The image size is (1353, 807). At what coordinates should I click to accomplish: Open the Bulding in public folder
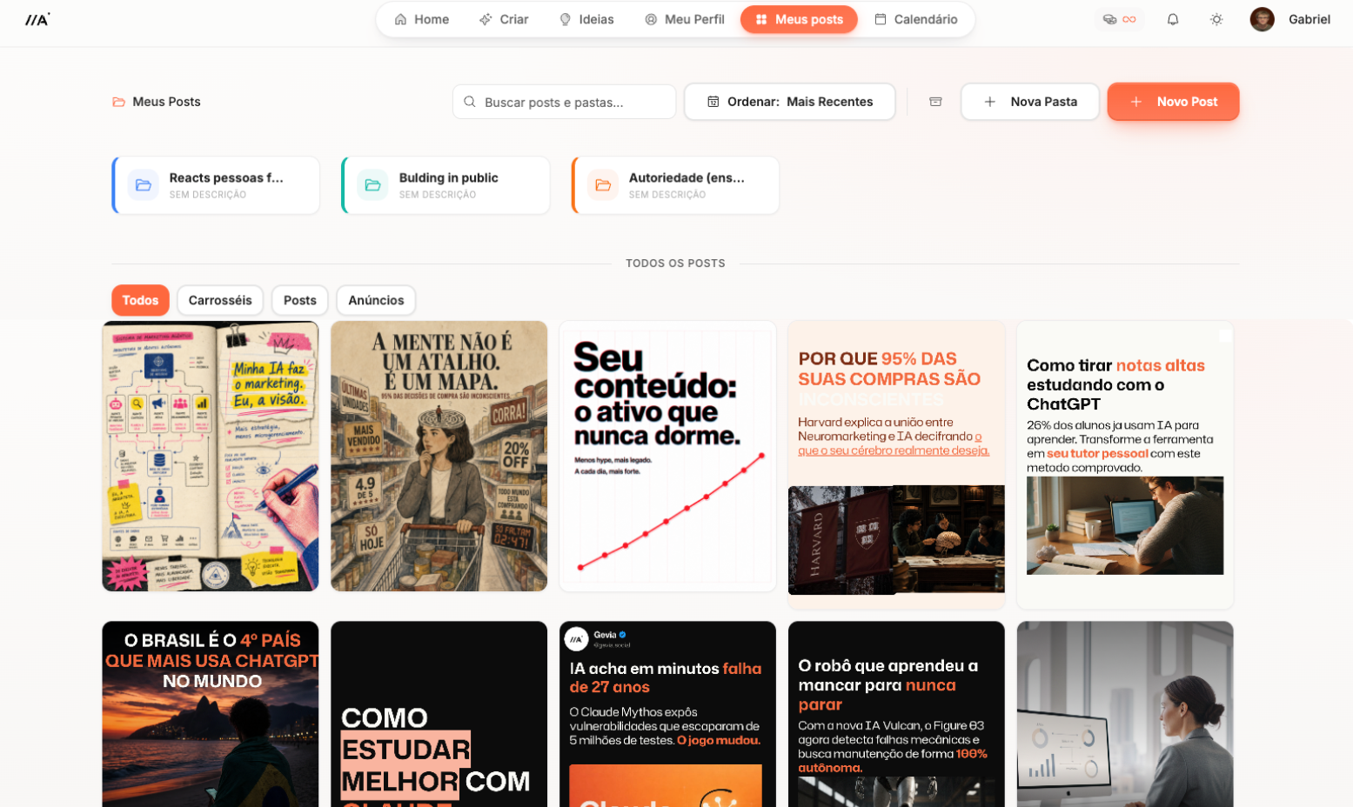445,185
